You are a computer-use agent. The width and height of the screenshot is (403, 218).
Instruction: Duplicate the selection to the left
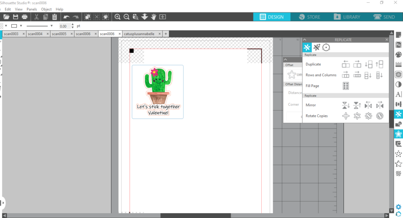click(346, 64)
